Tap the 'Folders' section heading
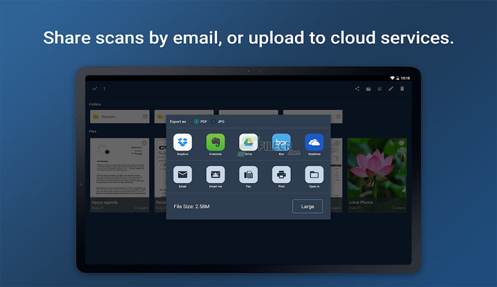The image size is (497, 287). (95, 104)
